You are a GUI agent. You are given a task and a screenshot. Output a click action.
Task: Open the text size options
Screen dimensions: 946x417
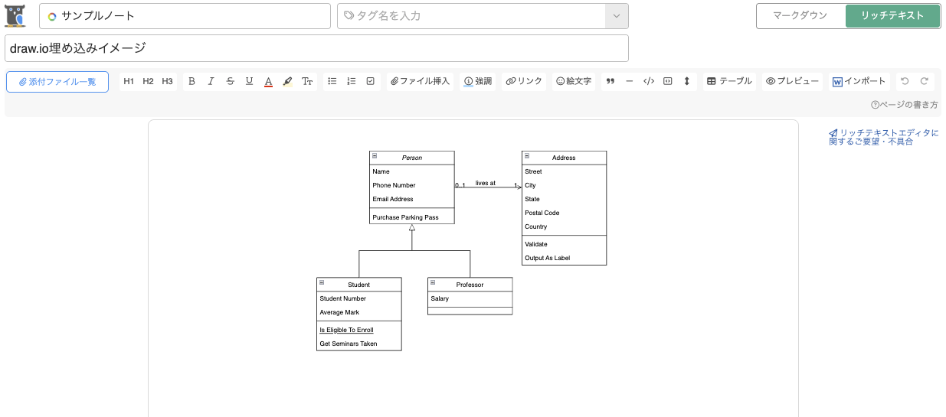[307, 82]
